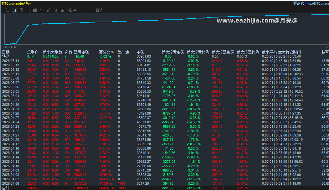Select the 2026.05.12 date row
This screenshot has width=329, height=190.
[x=11, y=69]
